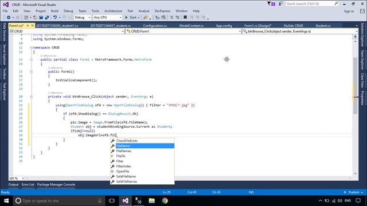Screen dimensions: 367x206
Task: Click the Uncomment selected lines icon
Action: pyautogui.click(x=177, y=18)
